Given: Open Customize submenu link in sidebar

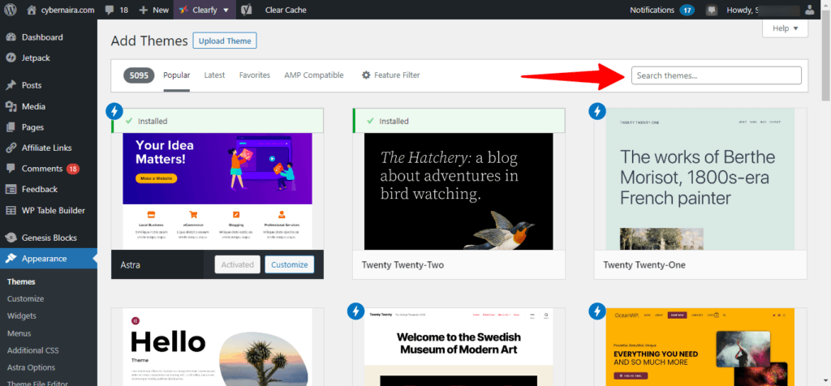Looking at the screenshot, I should point(25,298).
